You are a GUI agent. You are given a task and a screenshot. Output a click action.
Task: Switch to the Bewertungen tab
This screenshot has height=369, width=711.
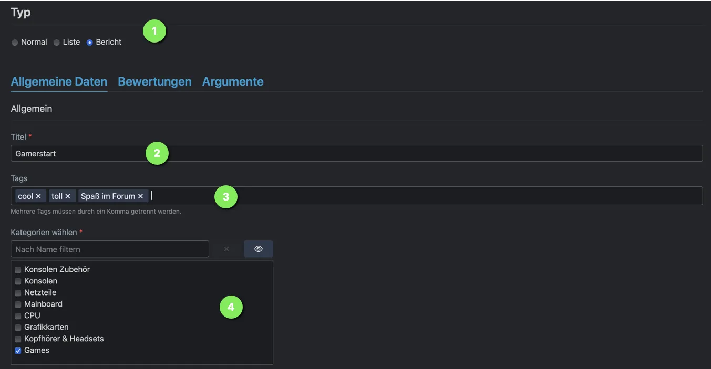click(154, 82)
